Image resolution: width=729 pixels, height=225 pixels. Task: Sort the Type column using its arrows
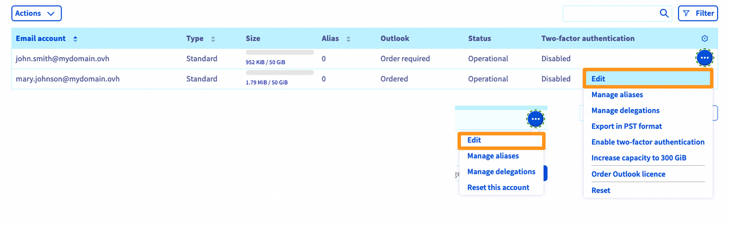pyautogui.click(x=213, y=39)
